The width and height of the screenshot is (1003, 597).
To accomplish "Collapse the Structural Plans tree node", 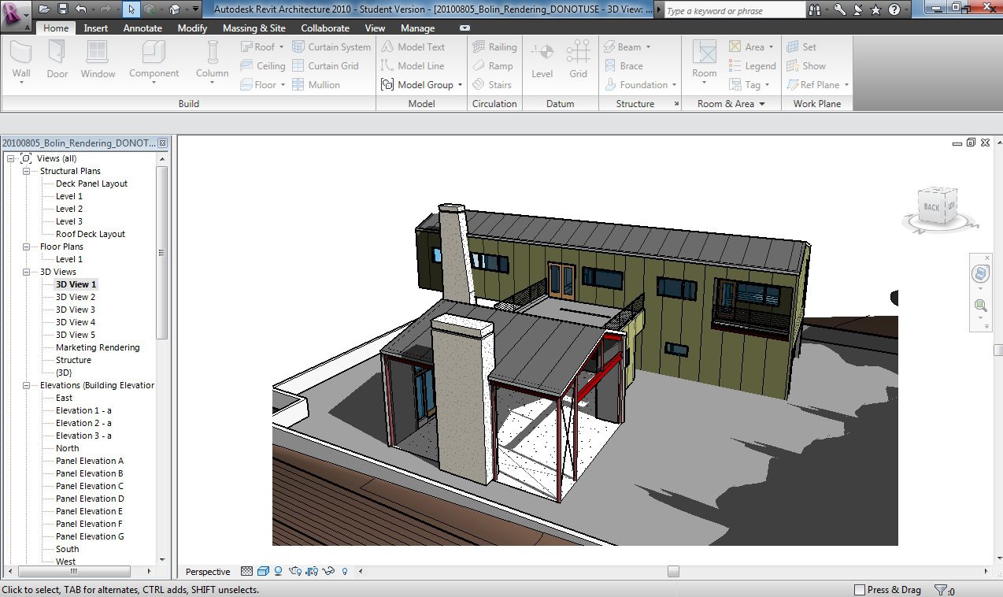I will click(x=27, y=171).
